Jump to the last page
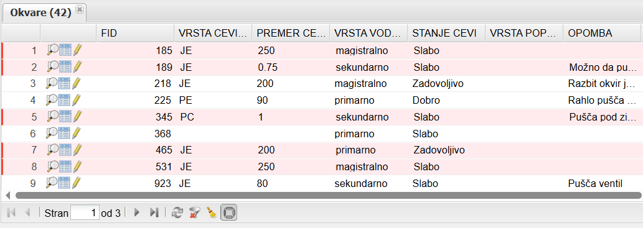This screenshot has height=228, width=643. [x=154, y=212]
